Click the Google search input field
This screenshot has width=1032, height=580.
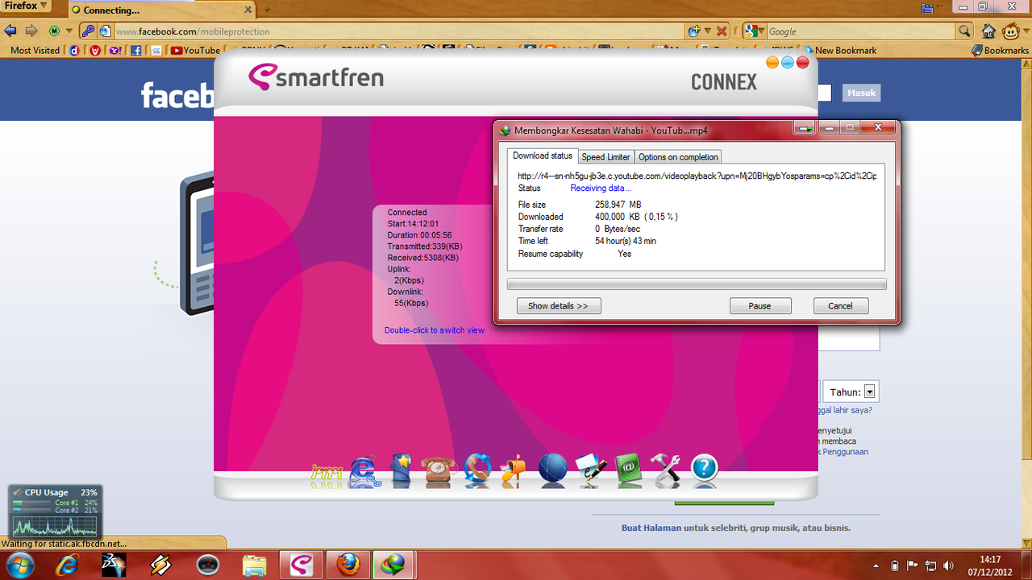(x=860, y=31)
